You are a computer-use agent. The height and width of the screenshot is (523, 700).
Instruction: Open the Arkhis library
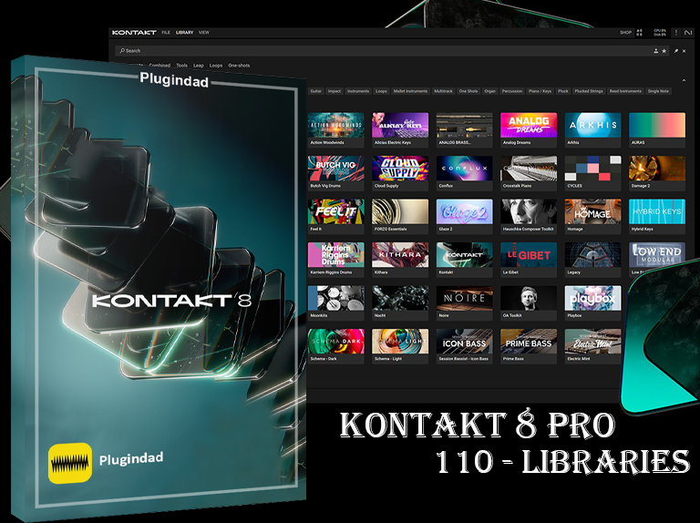tap(592, 130)
